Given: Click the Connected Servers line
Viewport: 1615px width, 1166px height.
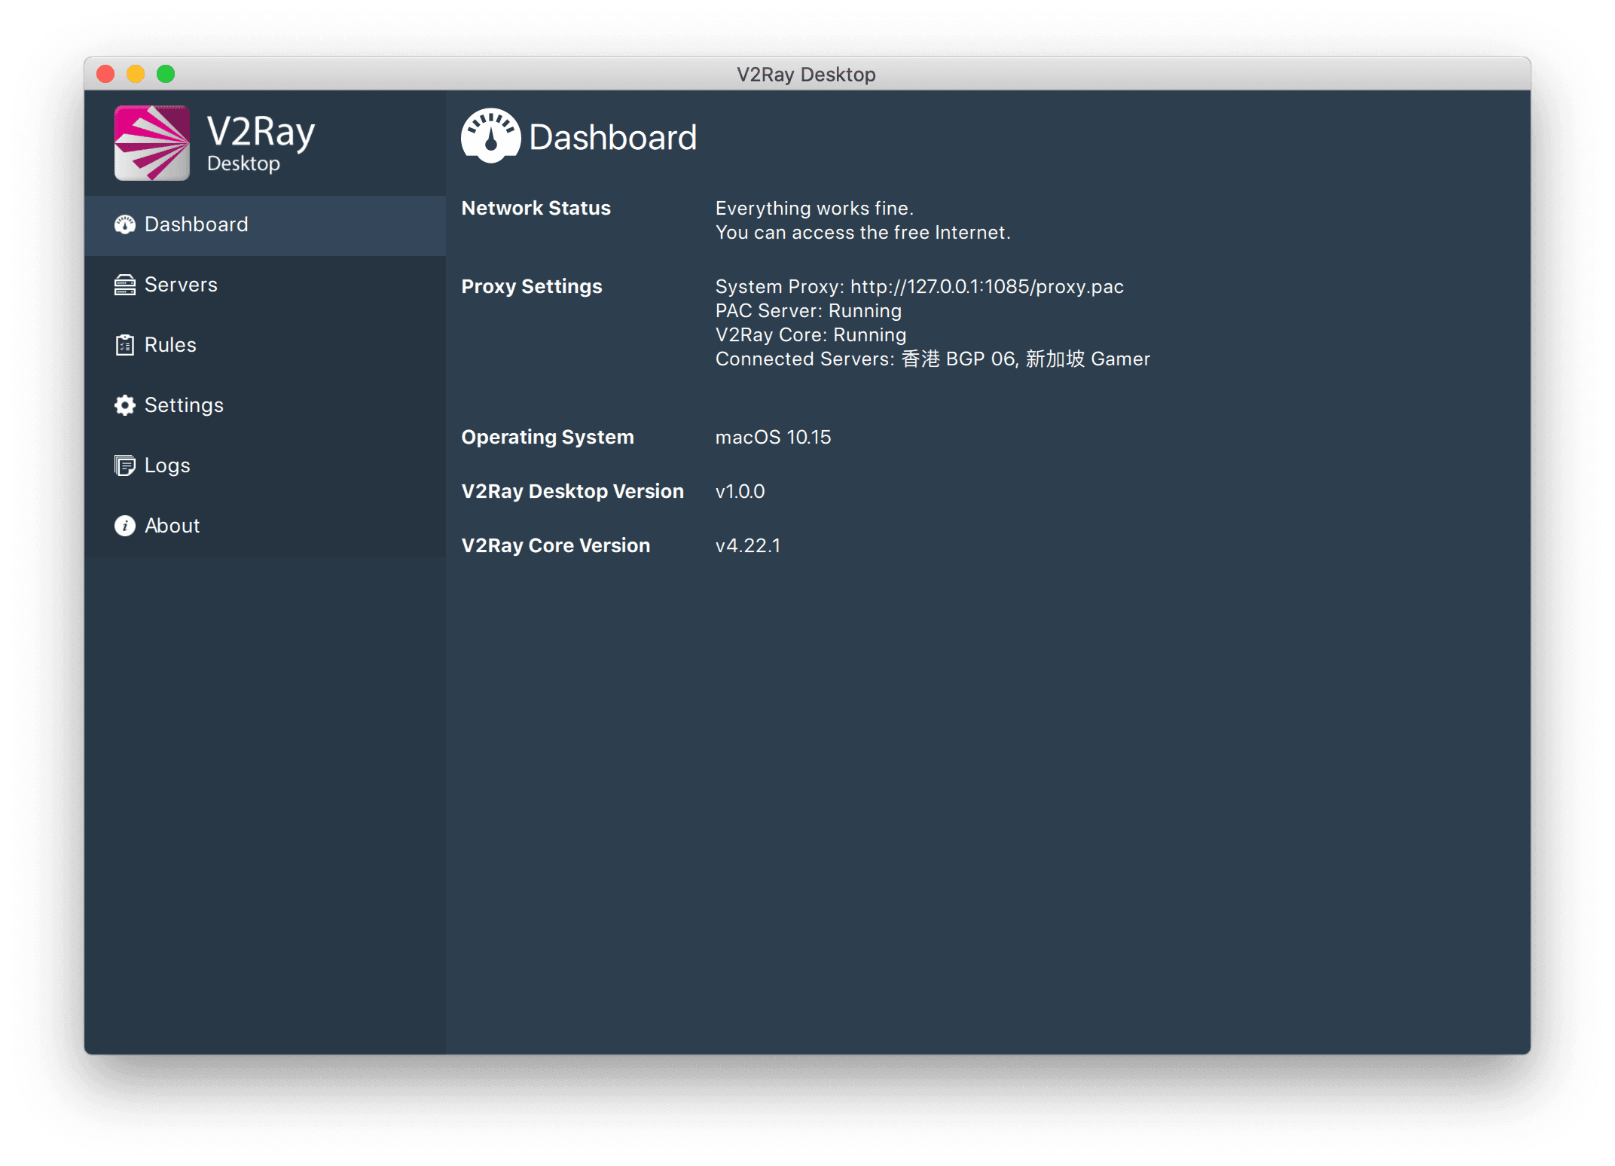Looking at the screenshot, I should pyautogui.click(x=933, y=359).
